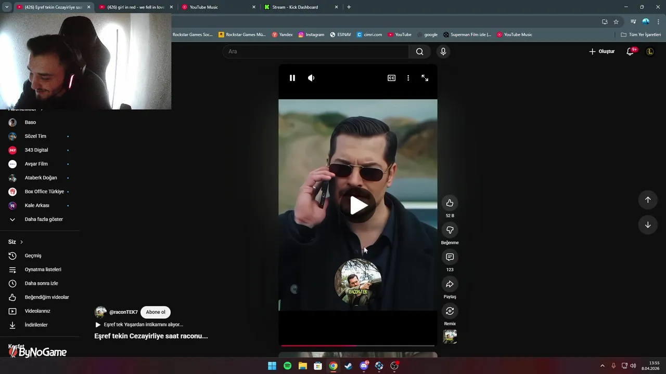Pause the Shorts video
This screenshot has width=666, height=374.
(292, 78)
